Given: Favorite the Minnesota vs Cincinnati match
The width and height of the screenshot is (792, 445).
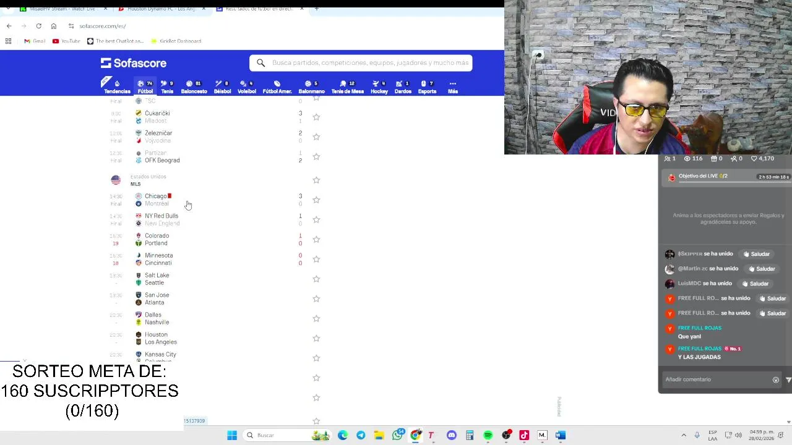Looking at the screenshot, I should 316,259.
